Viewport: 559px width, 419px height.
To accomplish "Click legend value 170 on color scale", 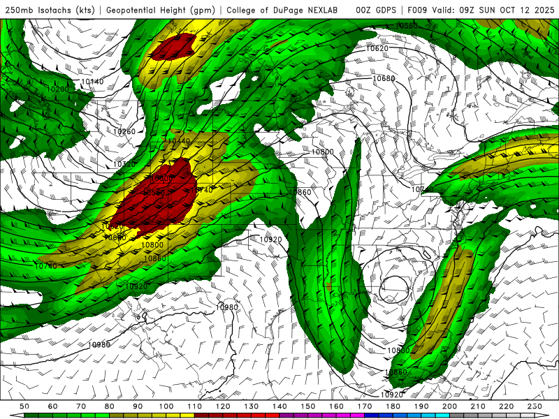I will tap(365, 406).
